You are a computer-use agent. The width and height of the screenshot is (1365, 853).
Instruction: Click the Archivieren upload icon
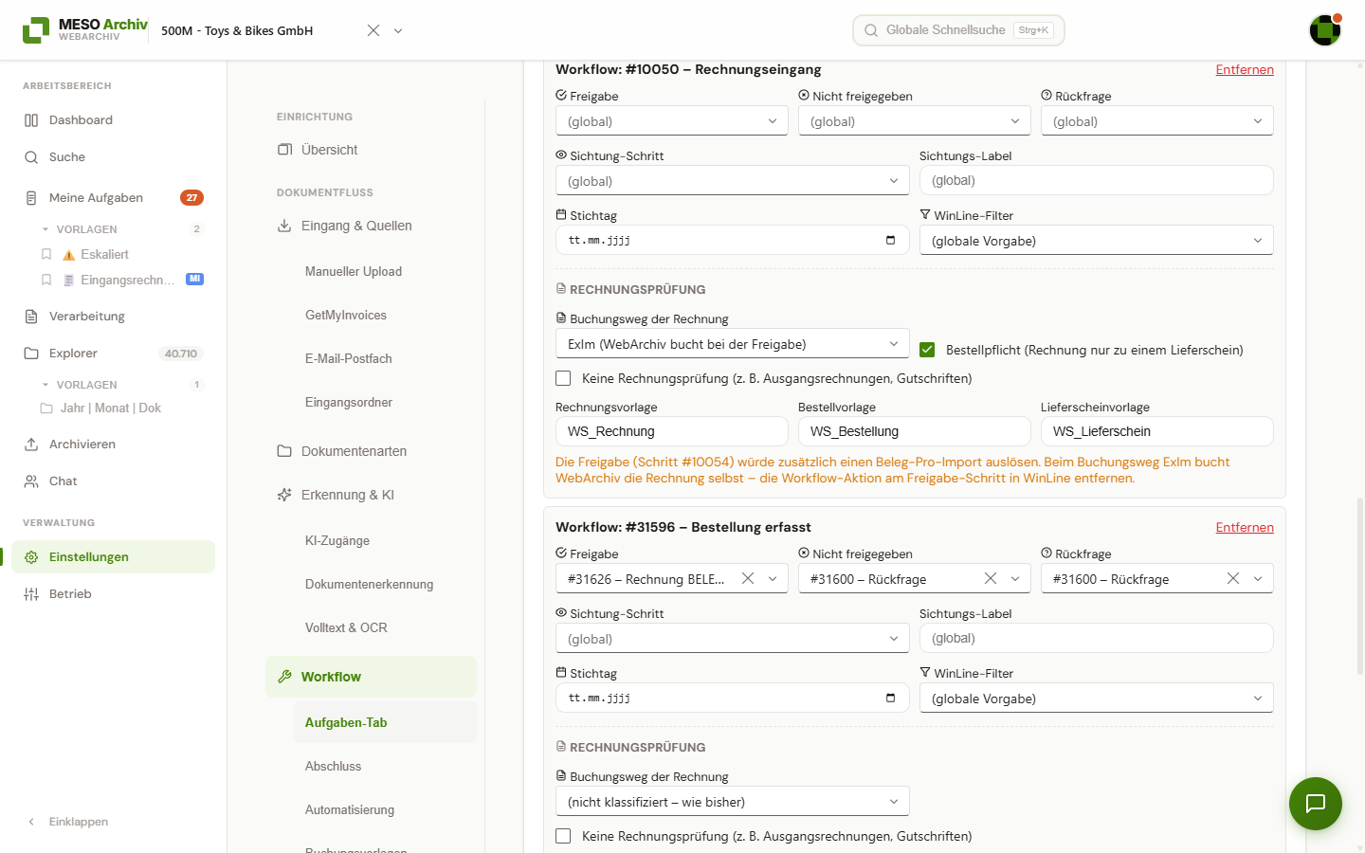pyautogui.click(x=31, y=445)
